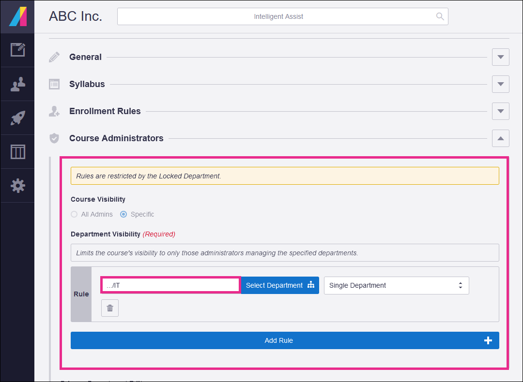Open the users sidebar icon
Image resolution: width=523 pixels, height=382 pixels.
[17, 84]
